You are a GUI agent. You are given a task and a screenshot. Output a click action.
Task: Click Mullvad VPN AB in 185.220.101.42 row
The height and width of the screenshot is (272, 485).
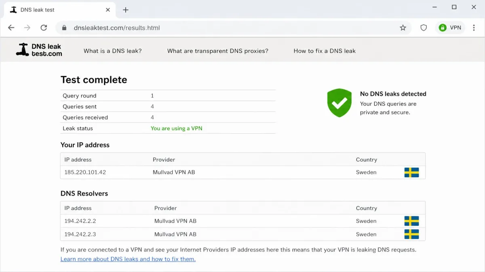(174, 172)
